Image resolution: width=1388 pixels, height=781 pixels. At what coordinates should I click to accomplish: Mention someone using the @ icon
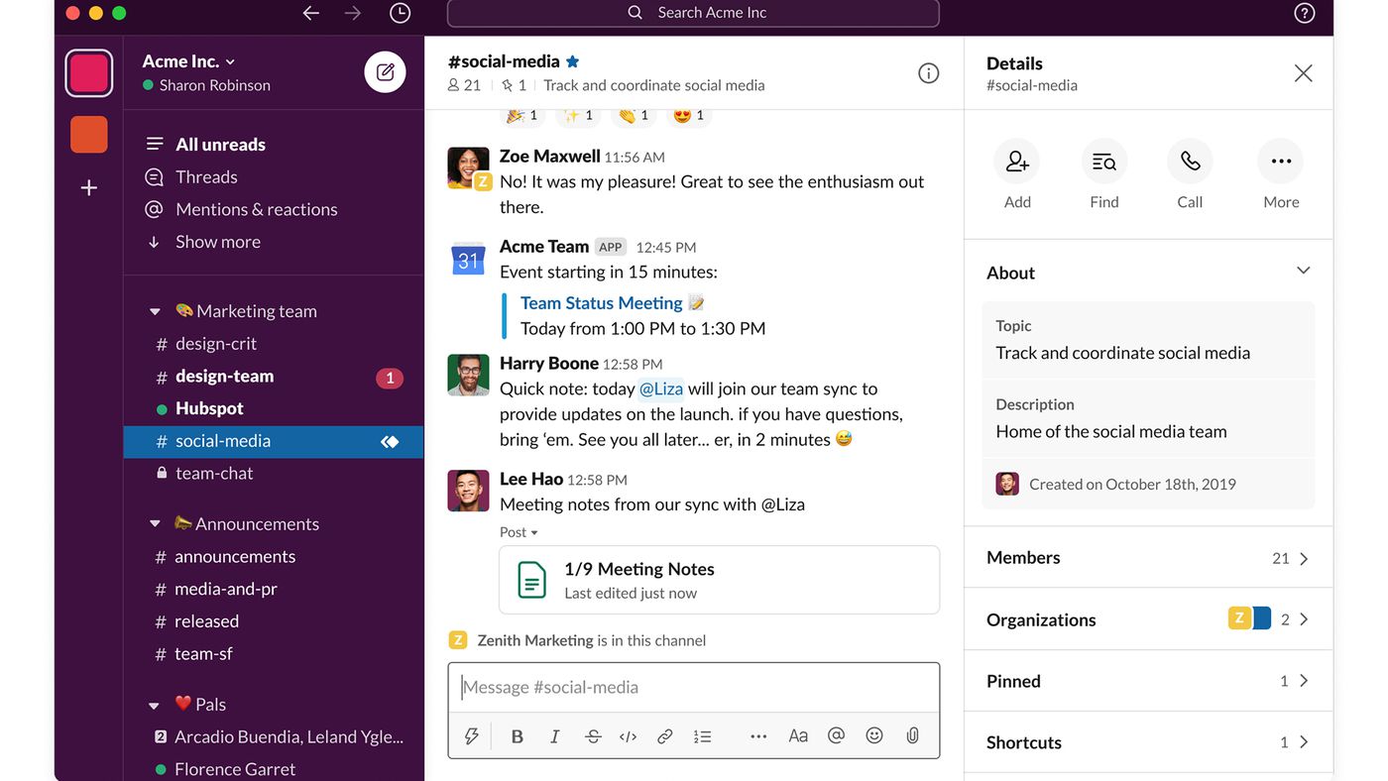pos(836,735)
